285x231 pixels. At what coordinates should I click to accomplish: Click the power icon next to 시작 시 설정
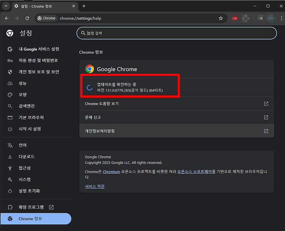click(x=9, y=129)
